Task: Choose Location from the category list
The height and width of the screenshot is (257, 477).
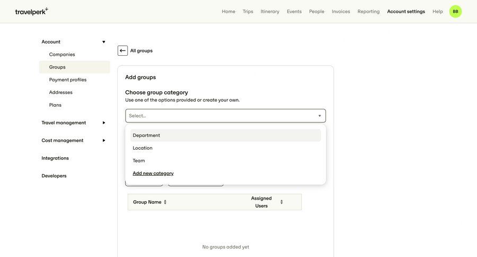Action: pos(143,148)
